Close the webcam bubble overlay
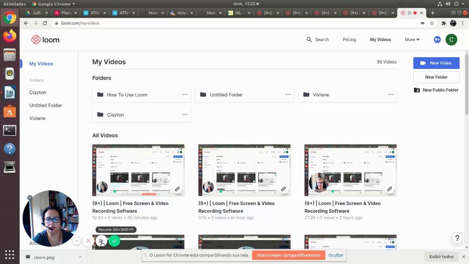Screen dimensions: 469x264 click(30, 198)
